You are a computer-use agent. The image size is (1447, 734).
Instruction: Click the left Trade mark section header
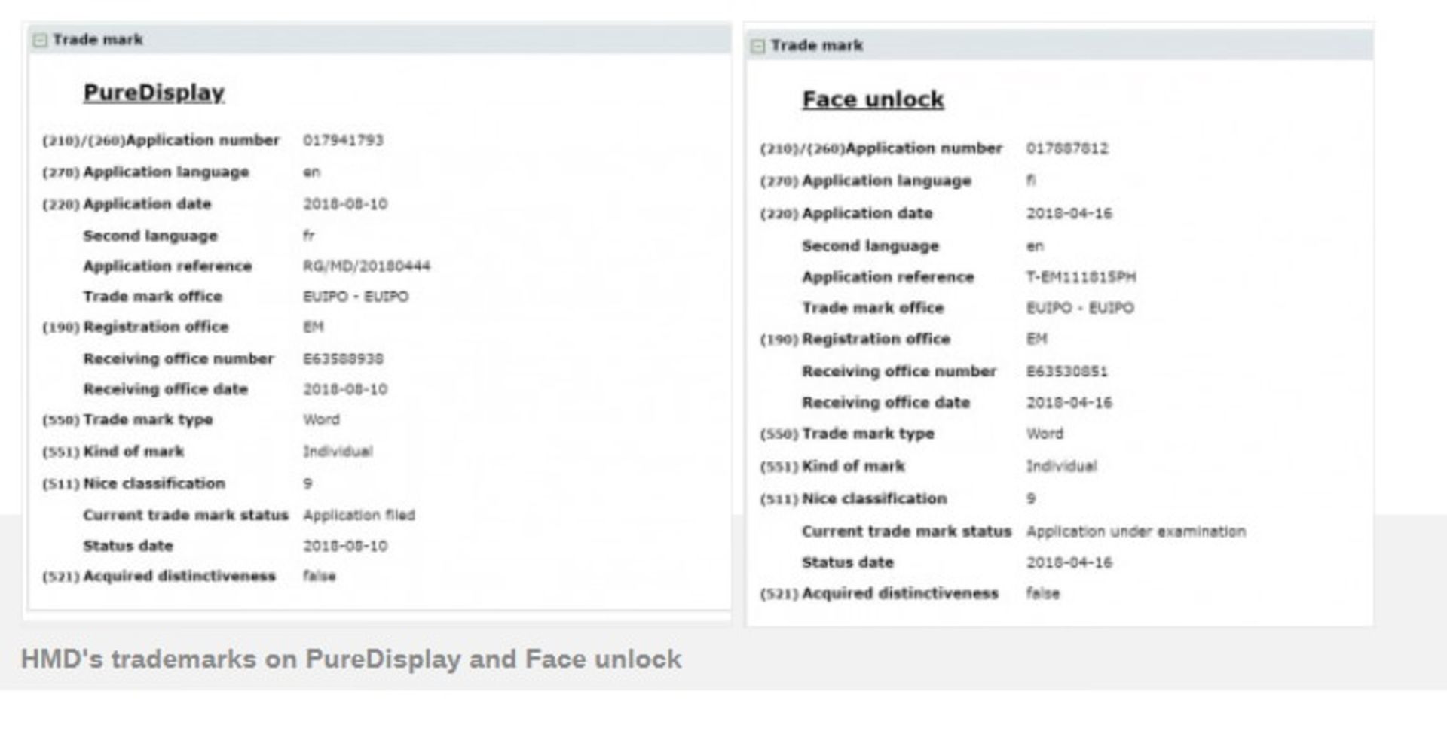(x=98, y=40)
